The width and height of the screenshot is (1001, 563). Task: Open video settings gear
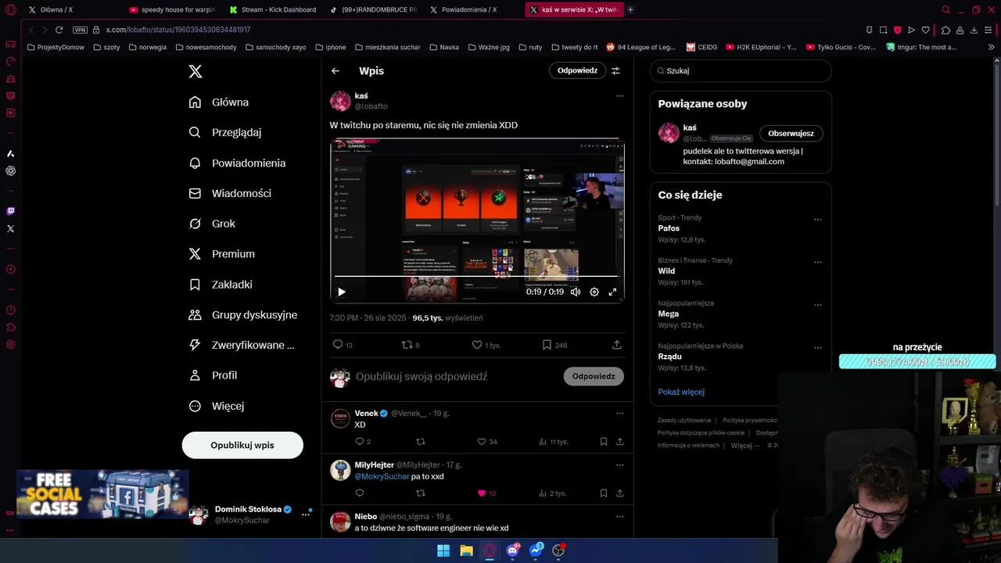point(594,292)
